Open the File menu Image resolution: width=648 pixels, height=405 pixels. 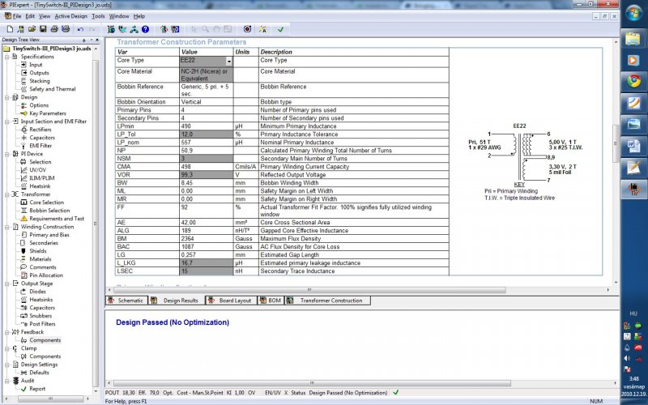tap(17, 16)
